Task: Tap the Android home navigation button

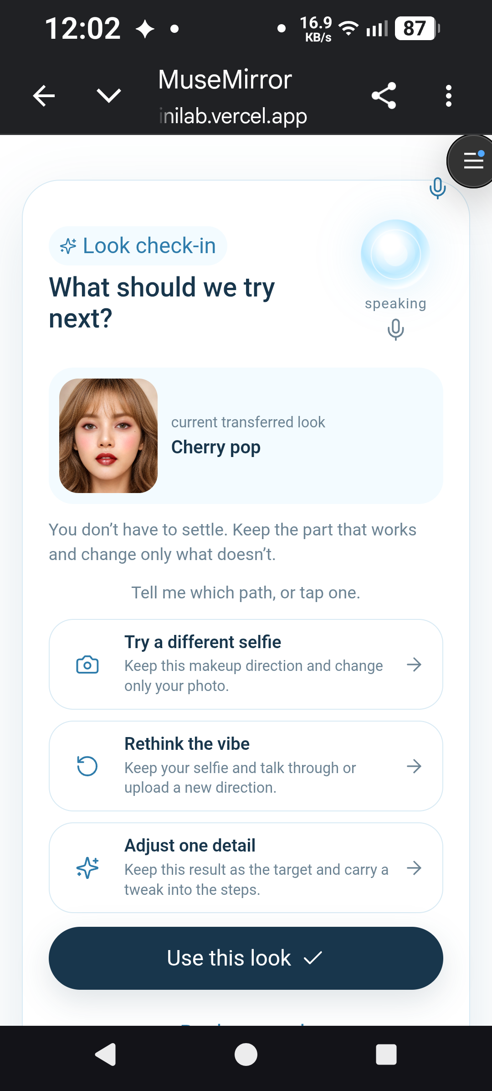Action: [x=246, y=1055]
